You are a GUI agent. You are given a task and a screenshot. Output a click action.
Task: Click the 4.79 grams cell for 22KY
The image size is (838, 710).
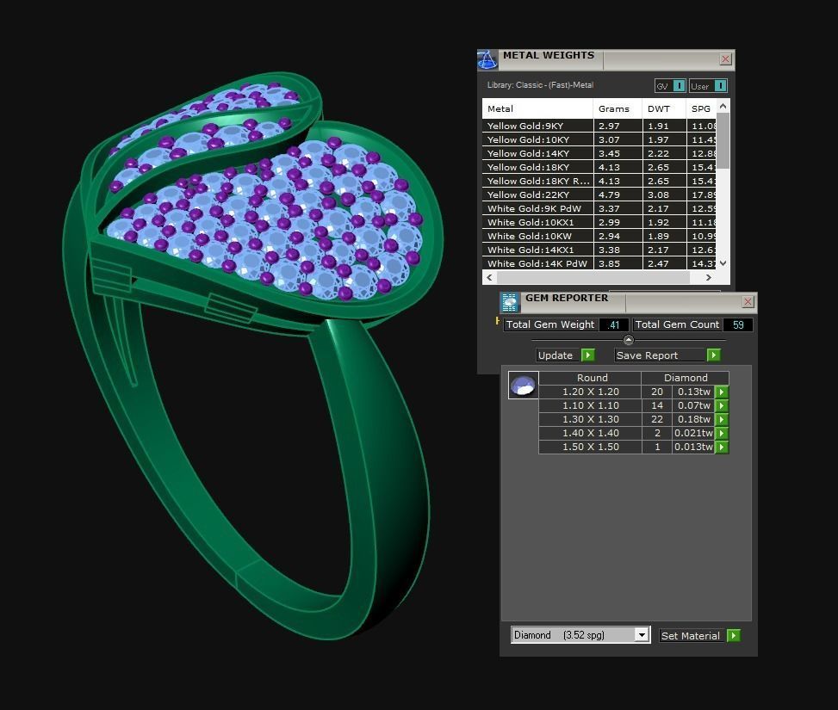618,195
